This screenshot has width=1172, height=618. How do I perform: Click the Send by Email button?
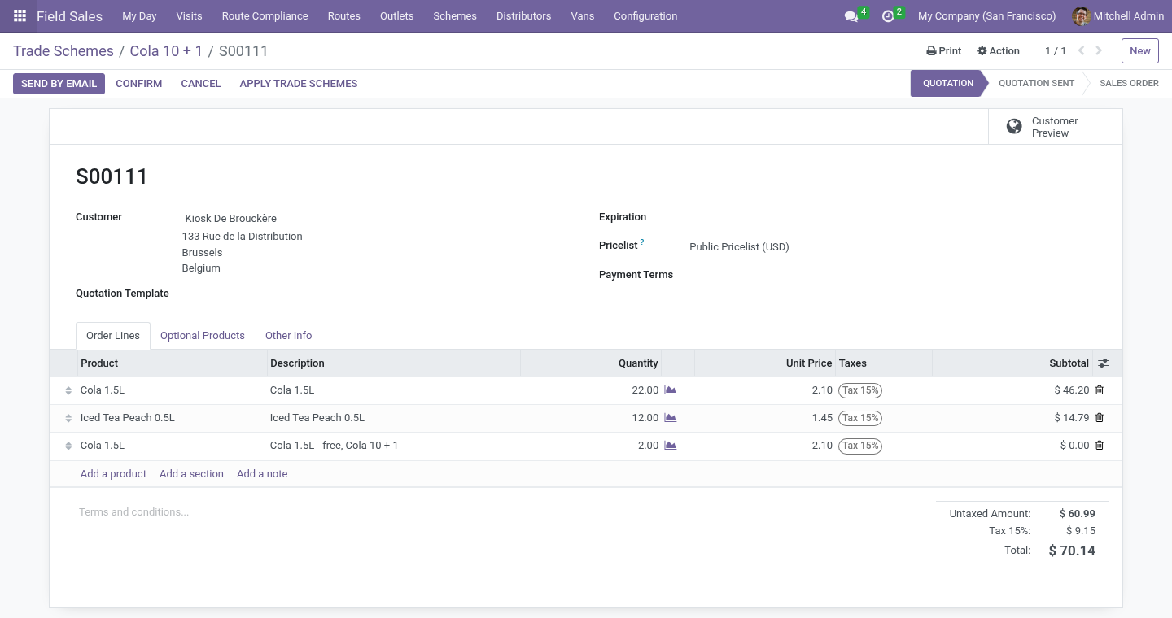(59, 84)
